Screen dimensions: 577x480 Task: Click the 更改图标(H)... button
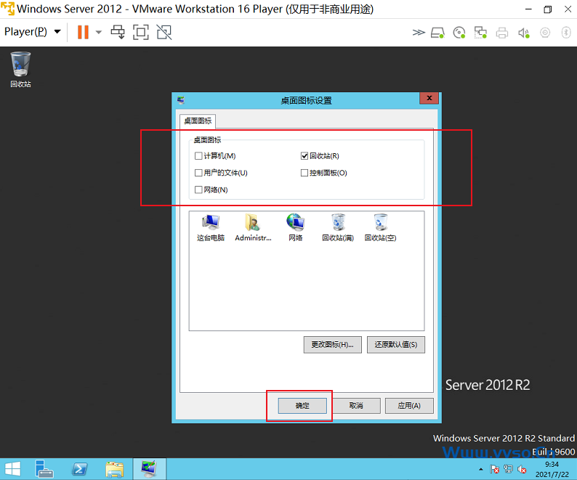(x=331, y=344)
